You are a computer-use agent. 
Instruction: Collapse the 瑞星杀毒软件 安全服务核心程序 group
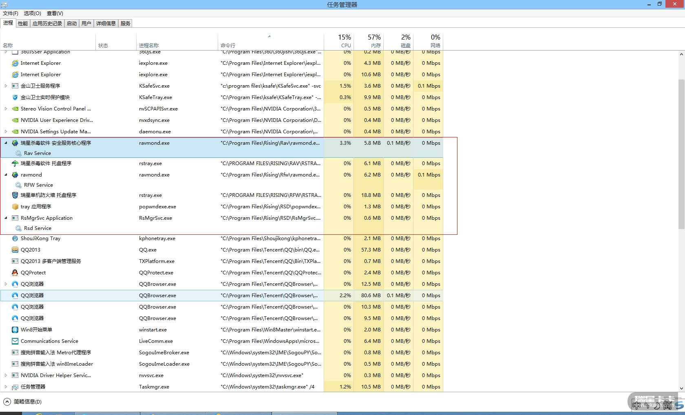[x=6, y=143]
